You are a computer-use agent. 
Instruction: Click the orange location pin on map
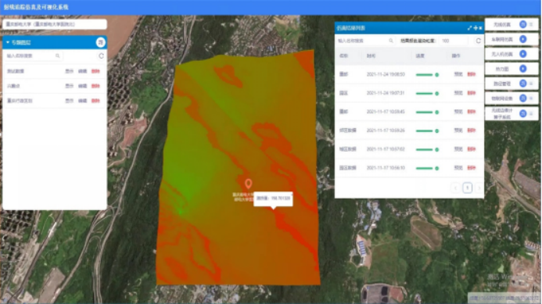pyautogui.click(x=248, y=184)
